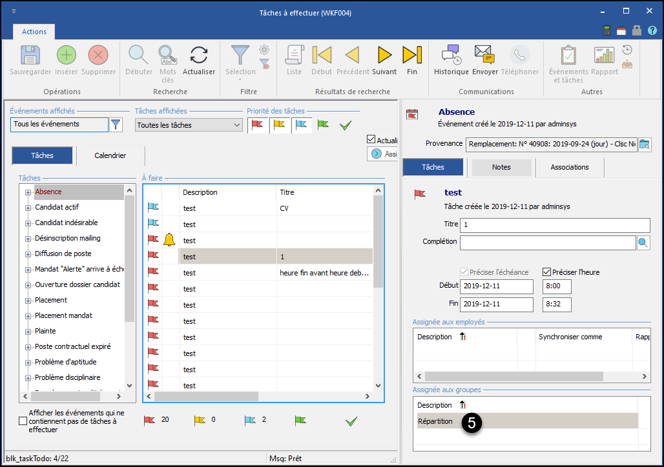Go to next result with Suivant
Screen dimensions: 664x467
click(x=384, y=55)
